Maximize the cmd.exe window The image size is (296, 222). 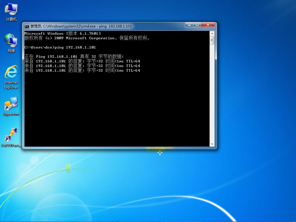(x=197, y=25)
